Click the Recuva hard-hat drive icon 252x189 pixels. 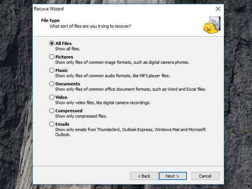212,25
